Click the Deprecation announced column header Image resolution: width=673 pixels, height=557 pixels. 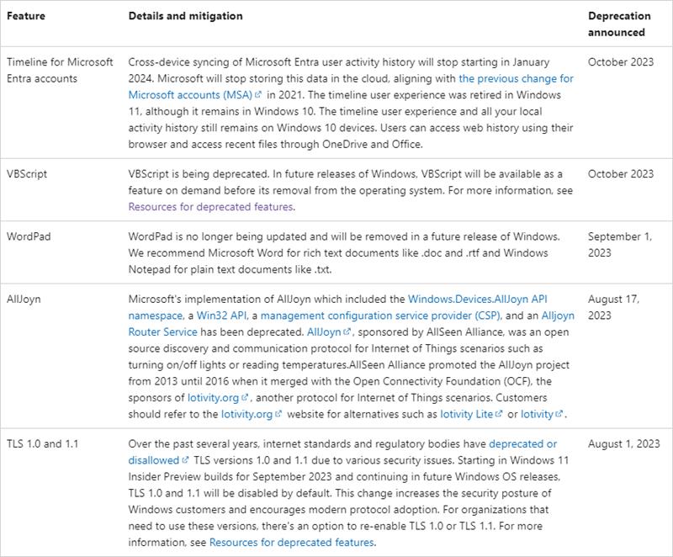click(x=619, y=24)
